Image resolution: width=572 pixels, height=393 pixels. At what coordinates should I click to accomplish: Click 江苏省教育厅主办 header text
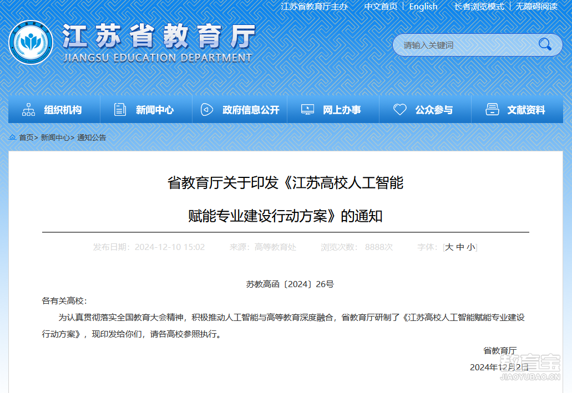coord(314,7)
